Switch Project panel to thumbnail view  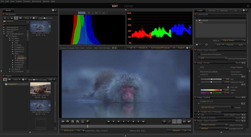pyautogui.click(x=5, y=79)
